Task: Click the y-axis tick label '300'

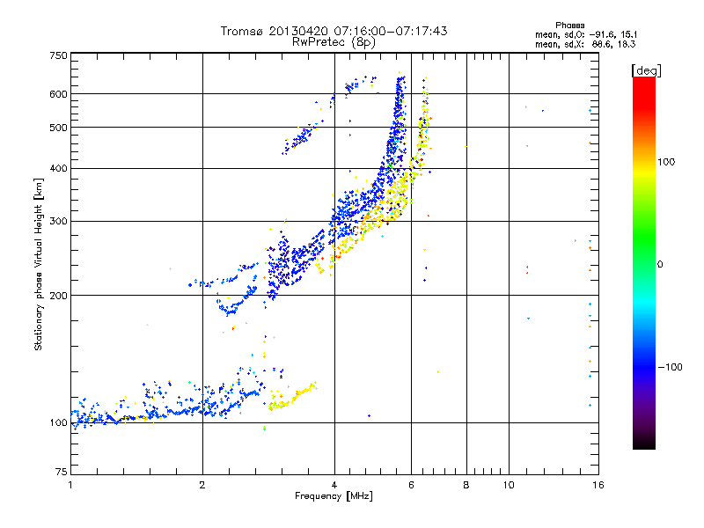Action: point(58,222)
